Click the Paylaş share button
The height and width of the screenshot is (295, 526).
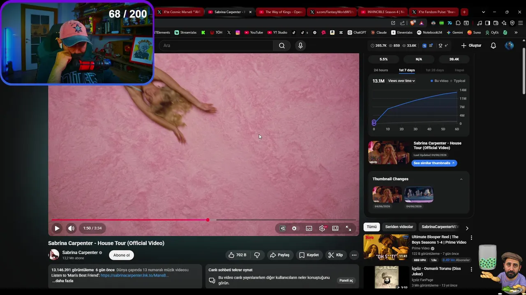[280, 255]
